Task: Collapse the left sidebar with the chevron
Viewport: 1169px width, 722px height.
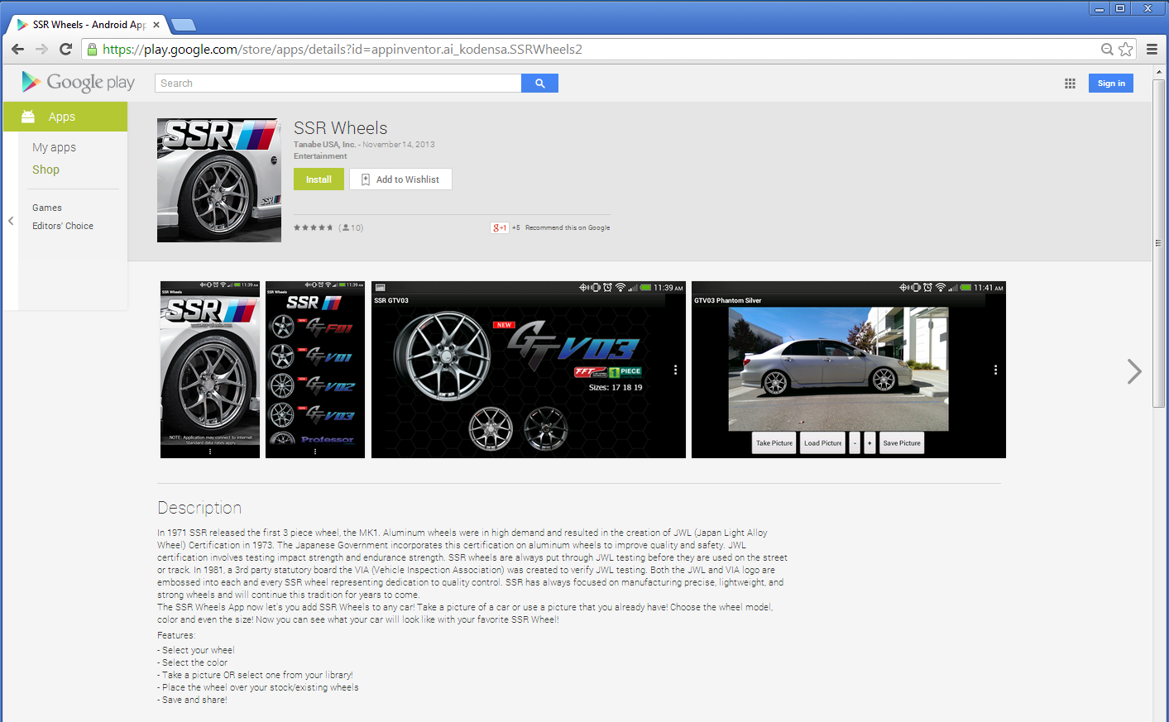Action: (11, 221)
